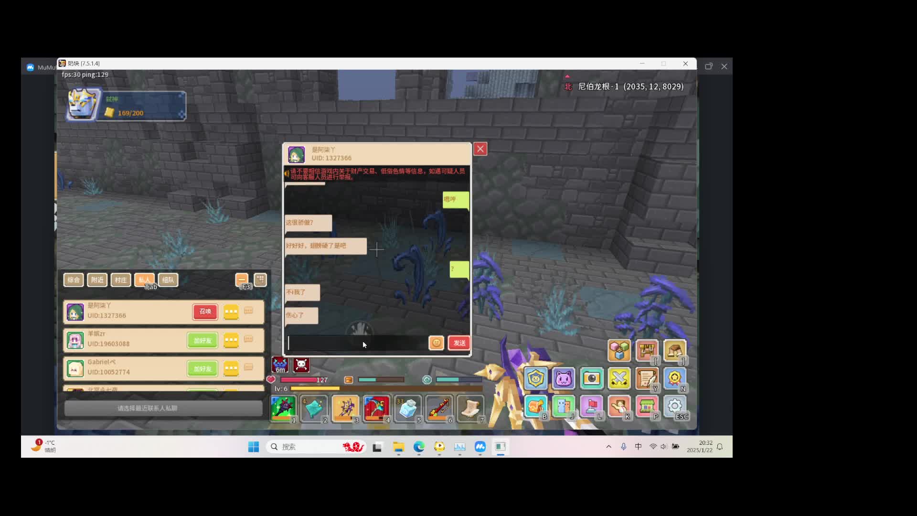Expand options menu for Gabriel contact
Image resolution: width=917 pixels, height=516 pixels.
pos(231,368)
